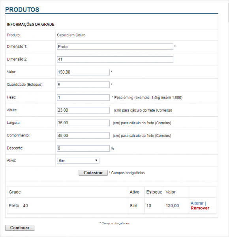Select the Valor field showing 150,00
The width and height of the screenshot is (229, 237).
(83, 72)
